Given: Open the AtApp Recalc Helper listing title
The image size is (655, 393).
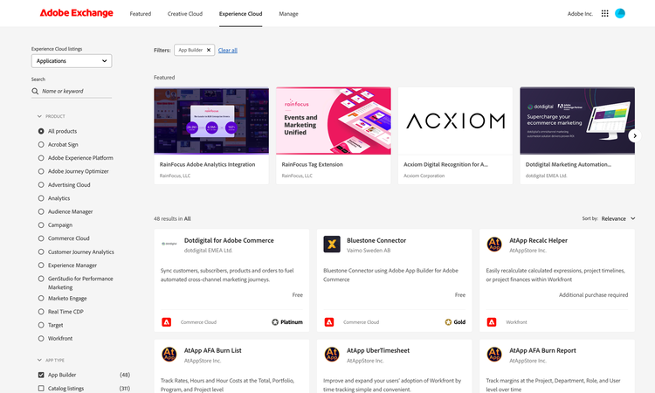Looking at the screenshot, I should coord(539,240).
